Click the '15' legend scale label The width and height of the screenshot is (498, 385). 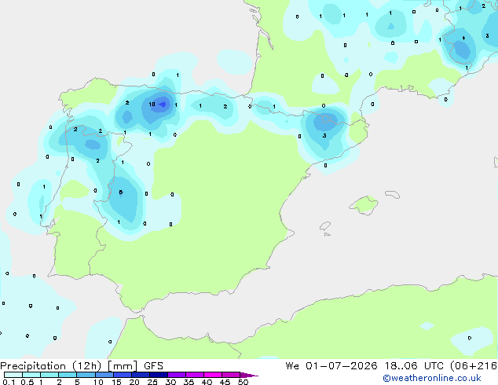tap(116, 382)
